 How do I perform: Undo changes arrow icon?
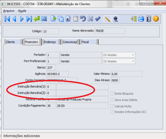tap(83, 19)
